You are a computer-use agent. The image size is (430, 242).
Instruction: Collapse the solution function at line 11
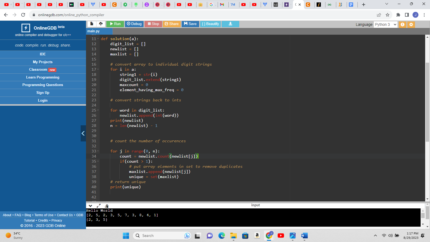tap(98, 39)
